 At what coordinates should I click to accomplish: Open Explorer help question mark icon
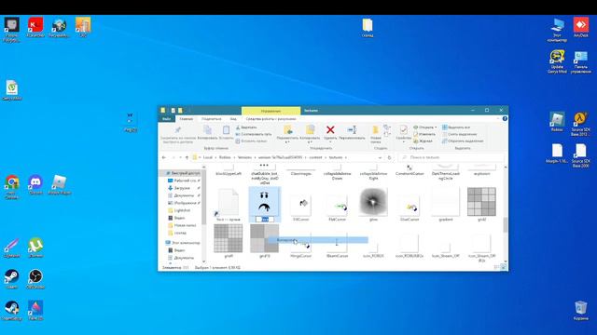coord(505,119)
